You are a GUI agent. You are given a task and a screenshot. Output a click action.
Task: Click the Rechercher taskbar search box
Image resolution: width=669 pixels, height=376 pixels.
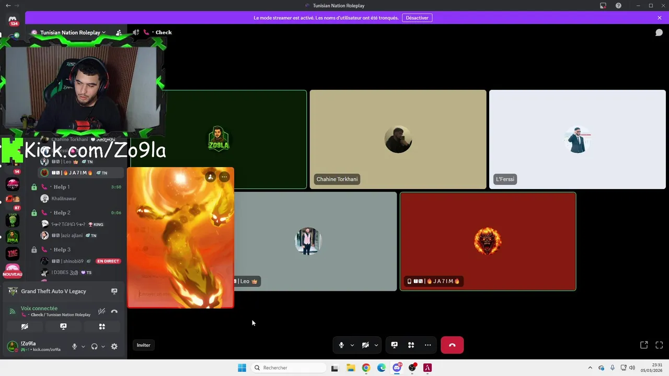pos(289,368)
